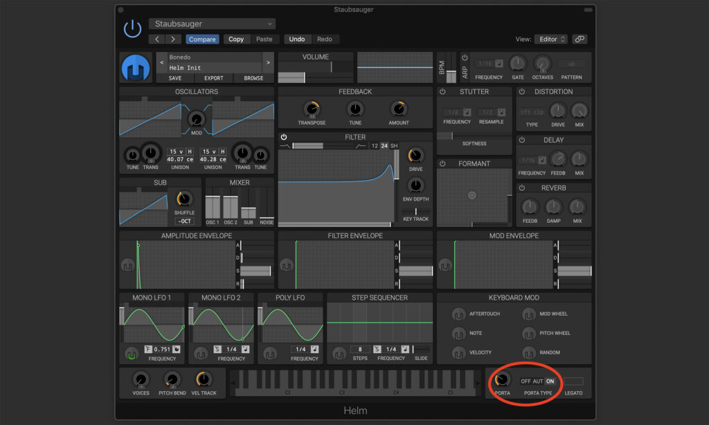709x425 pixels.
Task: Toggle the Filter power switch
Action: coord(284,137)
